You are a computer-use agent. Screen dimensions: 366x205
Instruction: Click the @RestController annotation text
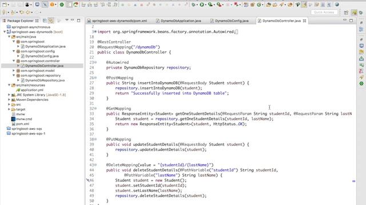click(x=114, y=42)
